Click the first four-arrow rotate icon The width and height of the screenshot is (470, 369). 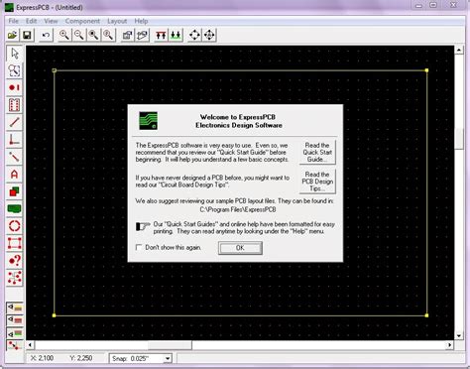194,35
